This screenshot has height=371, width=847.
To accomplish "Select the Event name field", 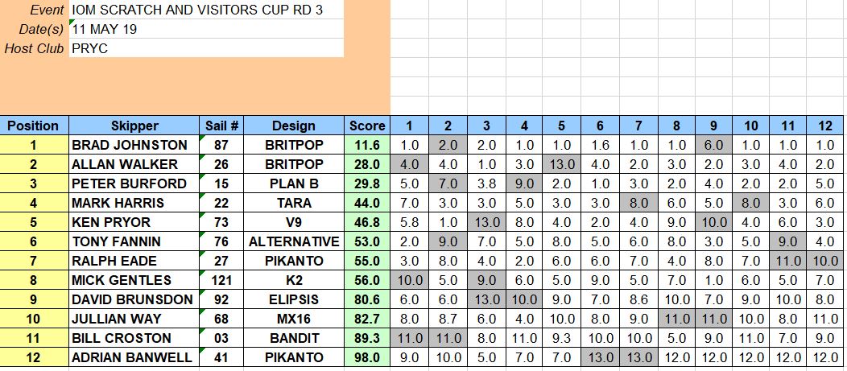I will [x=206, y=10].
